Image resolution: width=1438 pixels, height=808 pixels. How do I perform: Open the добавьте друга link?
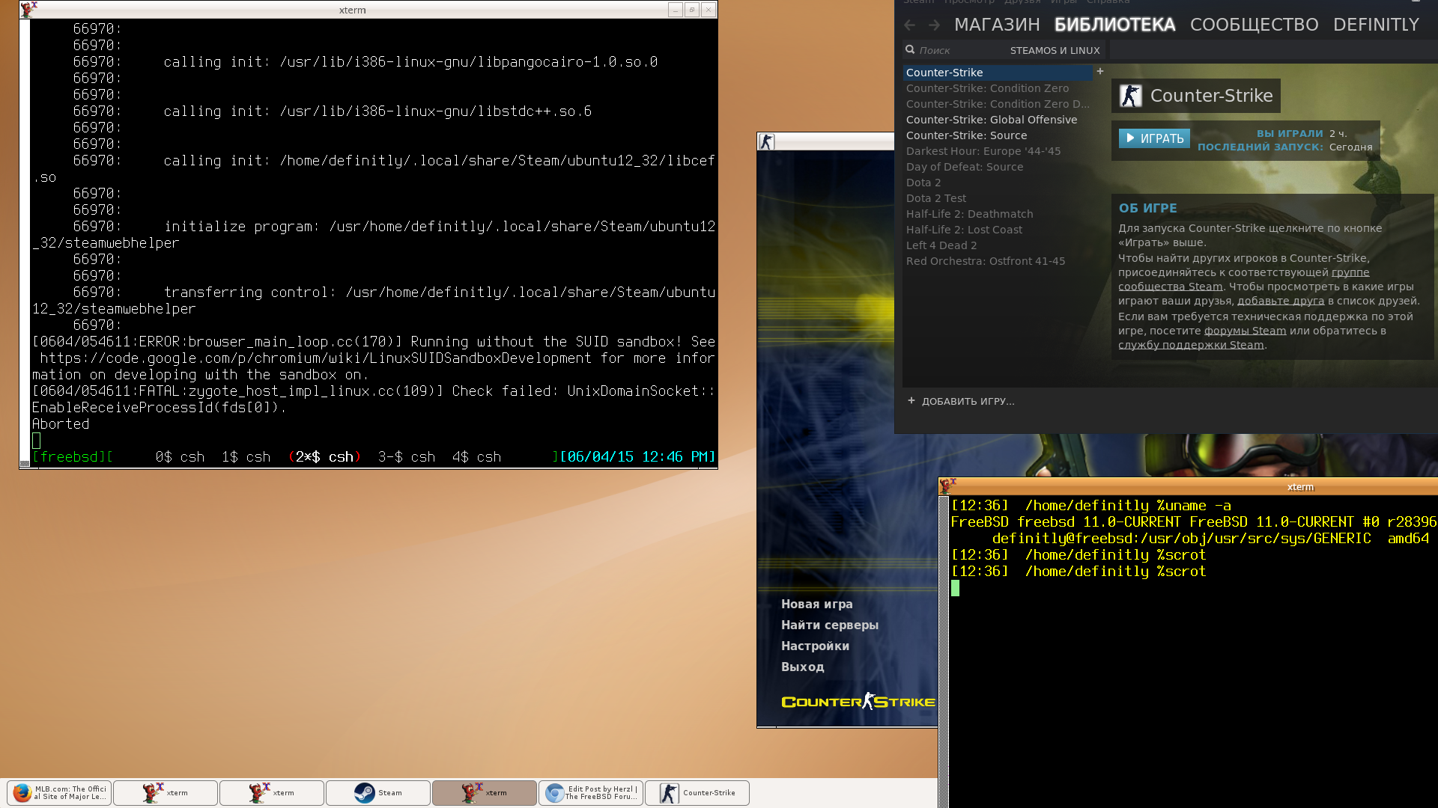[x=1281, y=301]
